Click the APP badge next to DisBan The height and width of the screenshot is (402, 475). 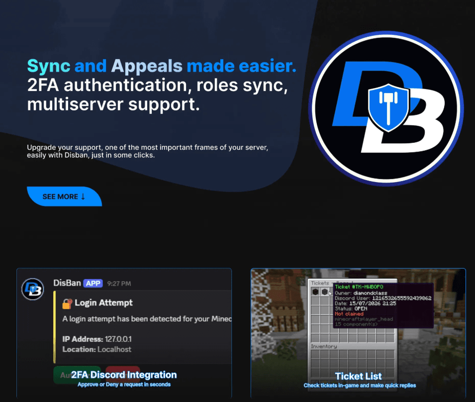point(93,283)
